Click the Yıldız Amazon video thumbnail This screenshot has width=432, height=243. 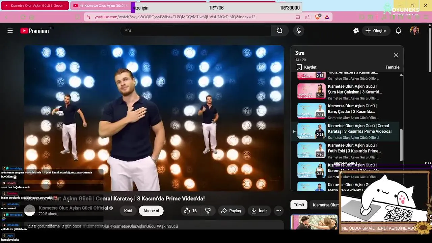coord(311,76)
